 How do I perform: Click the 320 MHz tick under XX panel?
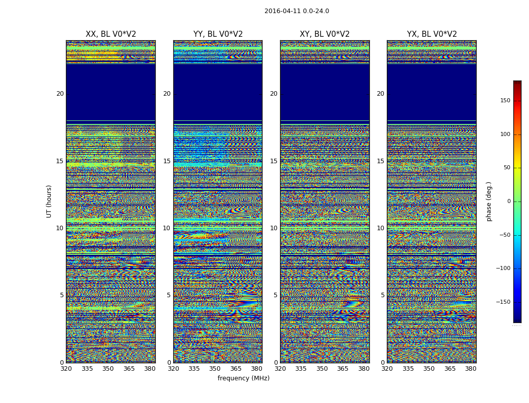click(66, 369)
